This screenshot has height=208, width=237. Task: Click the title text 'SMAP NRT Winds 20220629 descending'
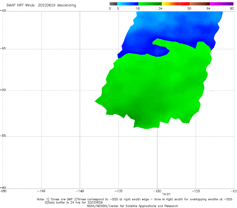click(41, 5)
